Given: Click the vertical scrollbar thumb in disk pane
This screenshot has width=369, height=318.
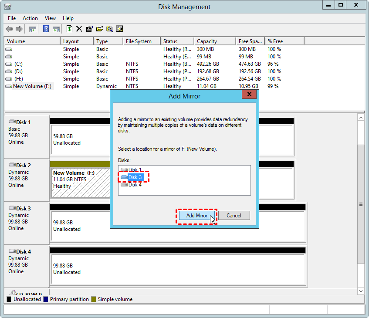Looking at the screenshot, I should (361, 204).
